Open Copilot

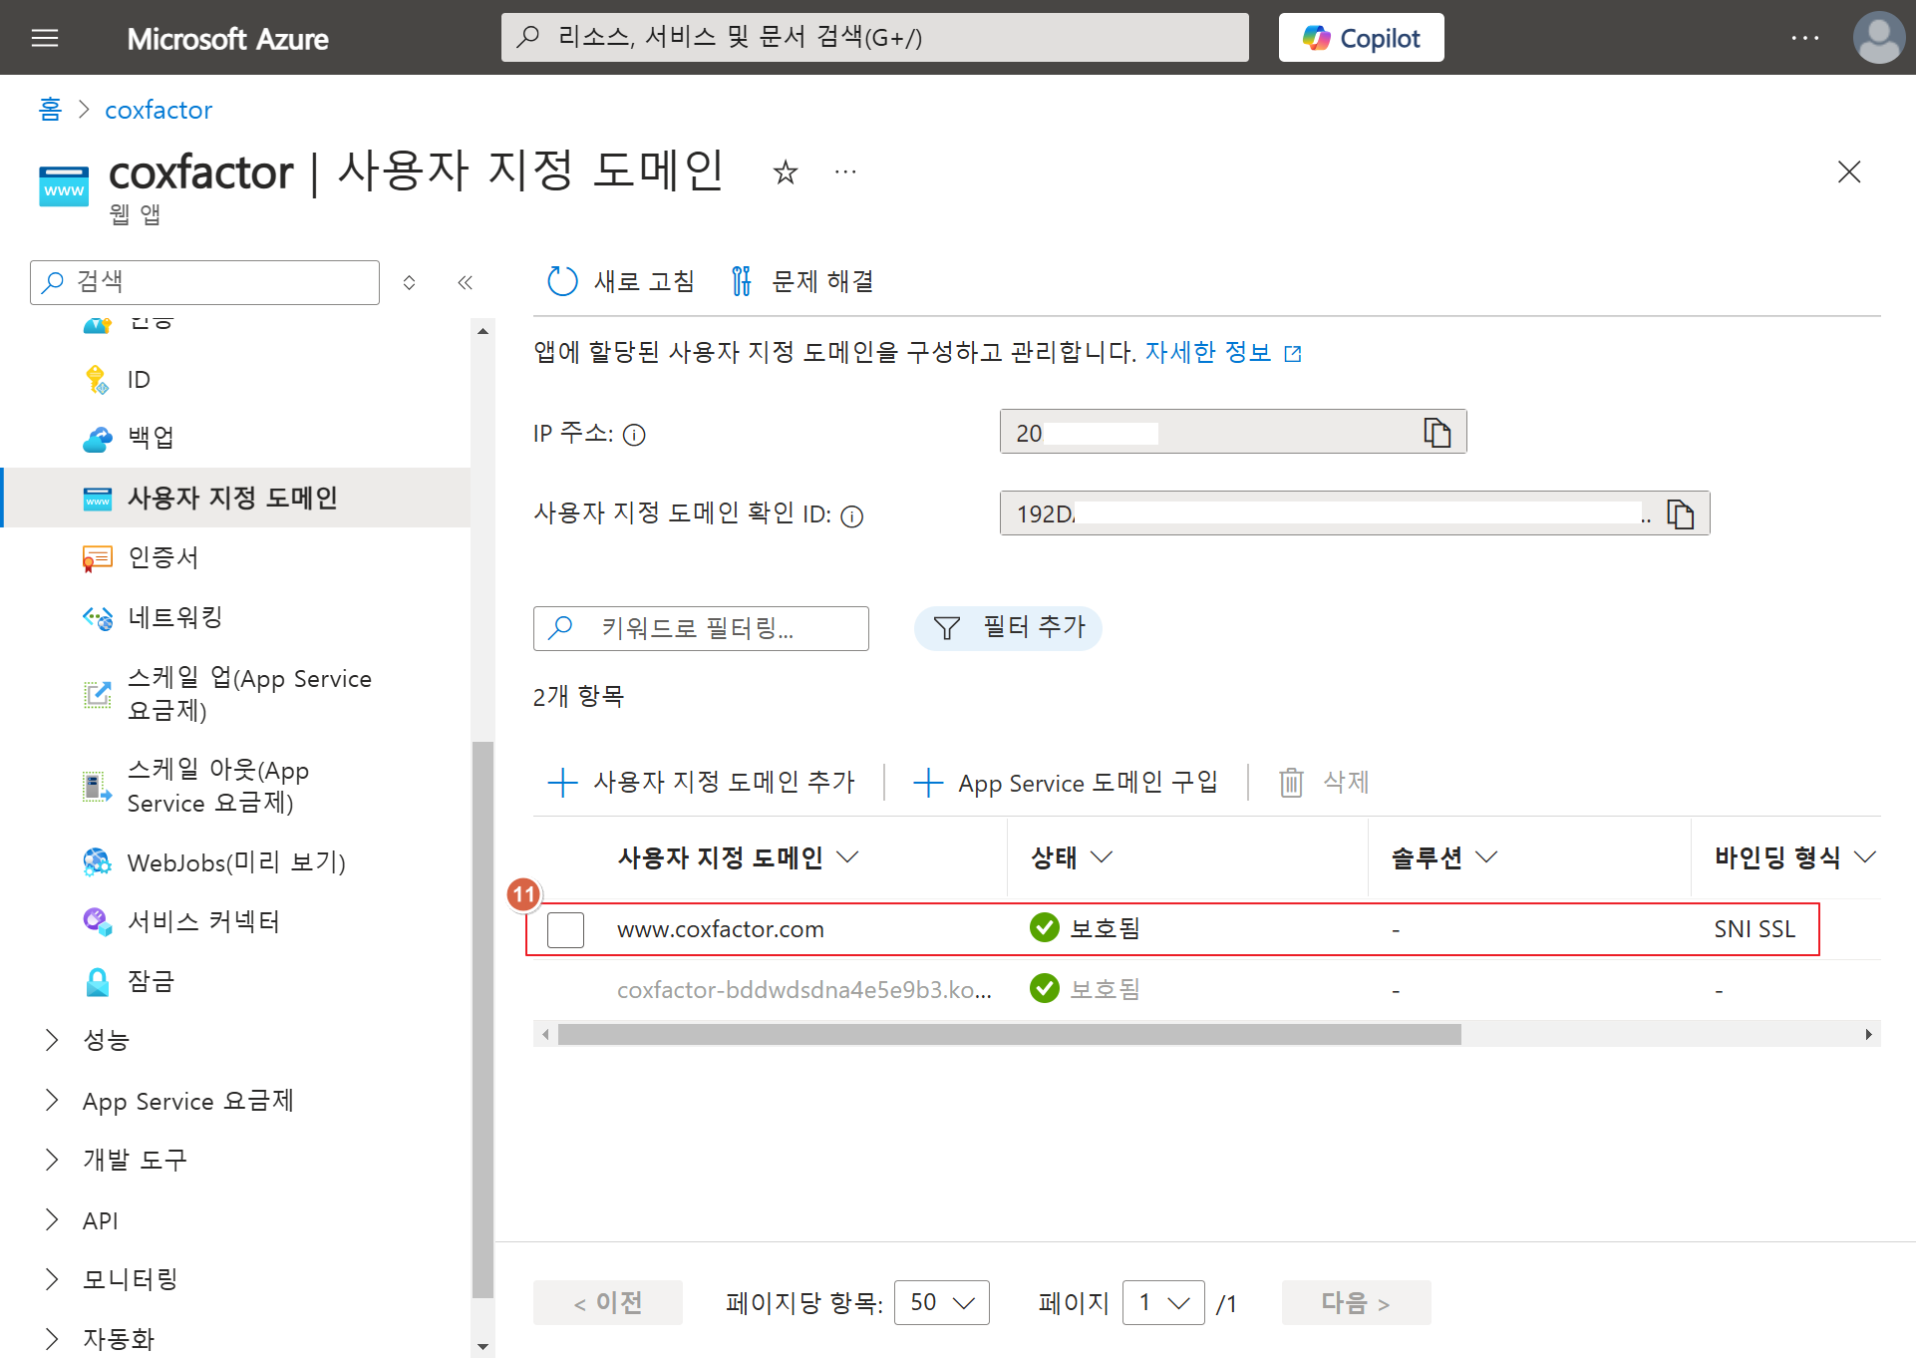(x=1361, y=38)
